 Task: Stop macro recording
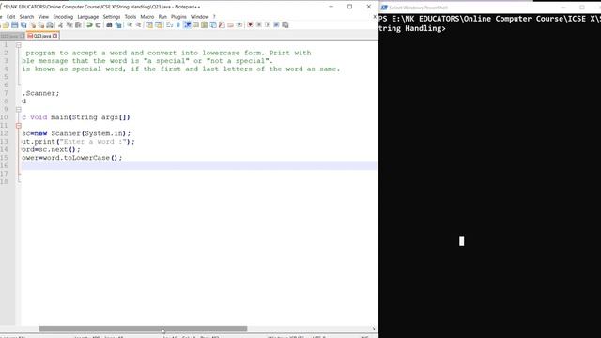[259, 25]
